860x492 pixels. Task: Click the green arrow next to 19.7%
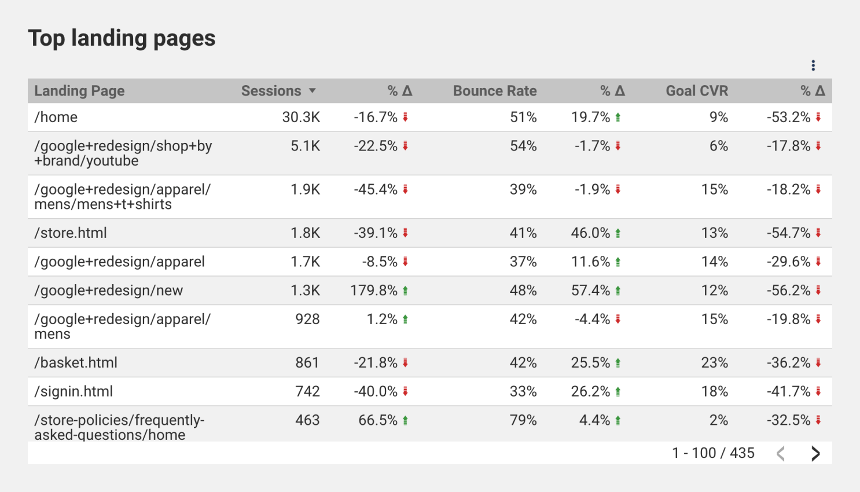pos(618,117)
